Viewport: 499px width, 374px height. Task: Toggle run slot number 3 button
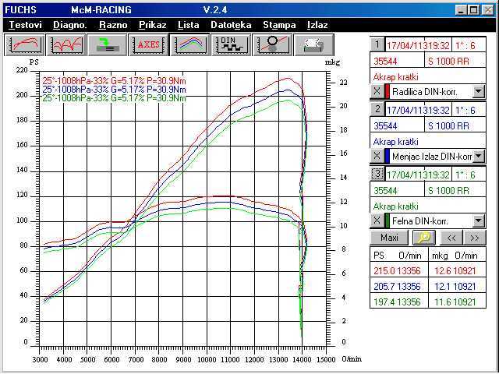click(377, 174)
